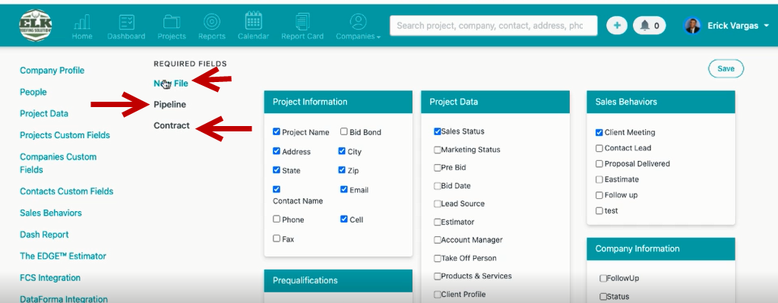Viewport: 778px width, 303px height.
Task: Check the Eastimate checkbox
Action: (599, 179)
